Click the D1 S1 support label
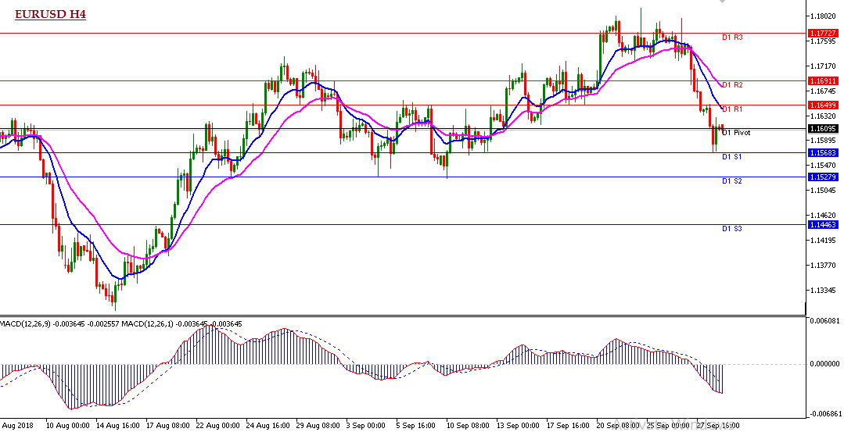The width and height of the screenshot is (844, 432). pyautogui.click(x=731, y=157)
